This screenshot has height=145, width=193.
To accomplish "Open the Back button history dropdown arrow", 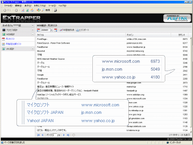I will [13, 10].
